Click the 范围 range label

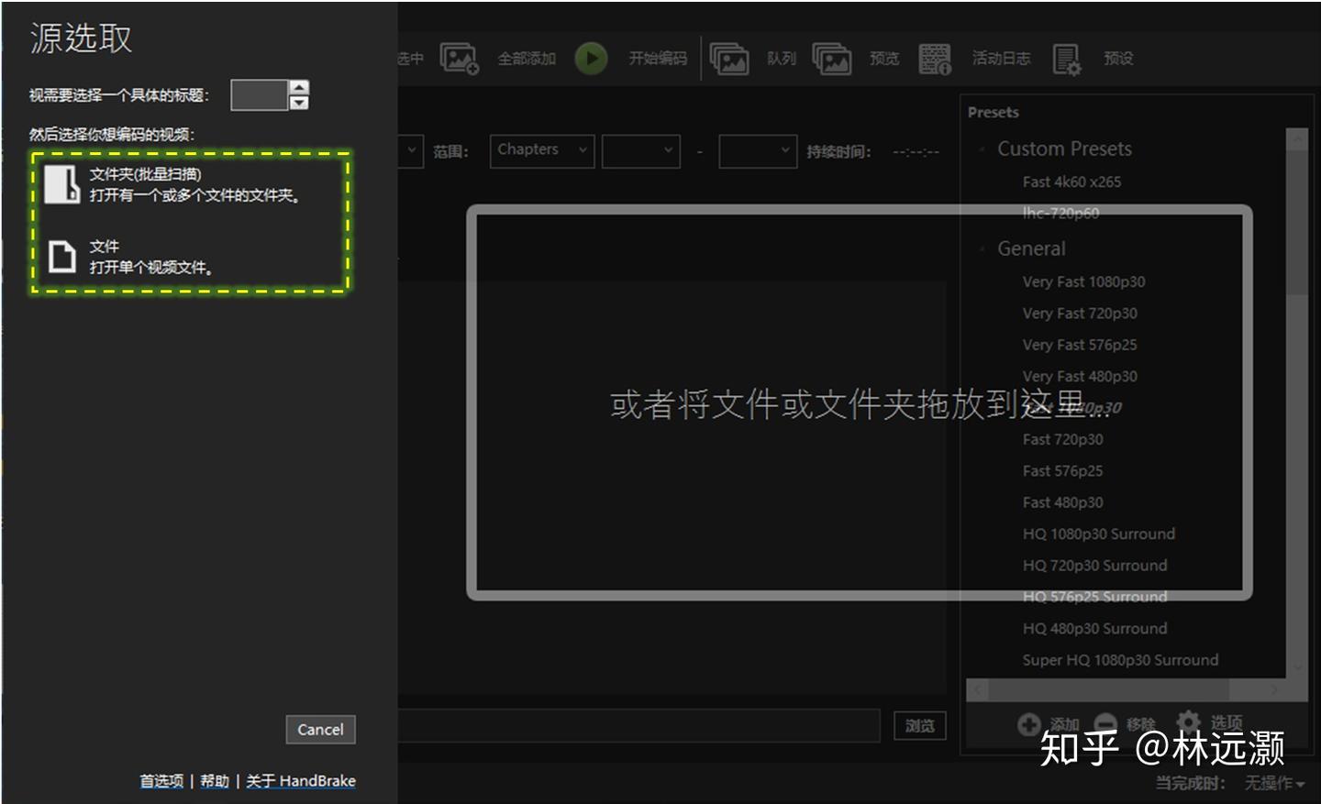tap(450, 152)
